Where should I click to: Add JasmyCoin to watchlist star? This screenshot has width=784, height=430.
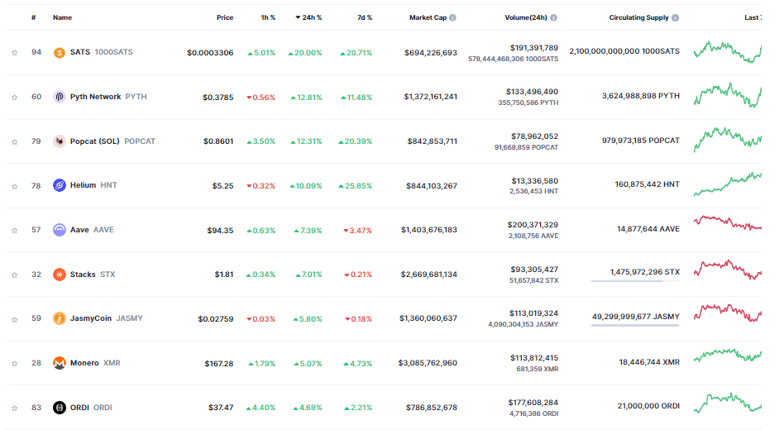coord(15,319)
